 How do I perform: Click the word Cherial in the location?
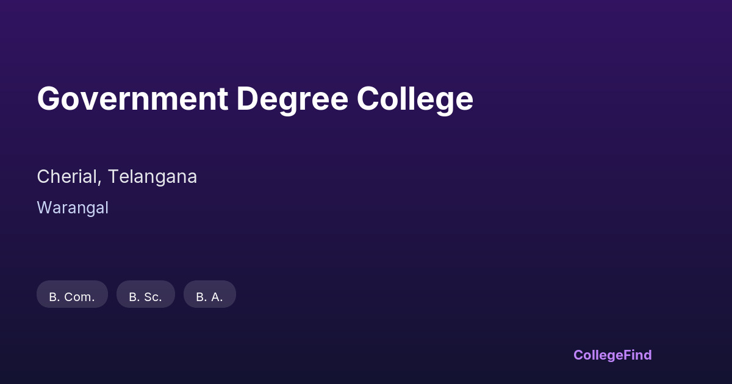[69, 177]
